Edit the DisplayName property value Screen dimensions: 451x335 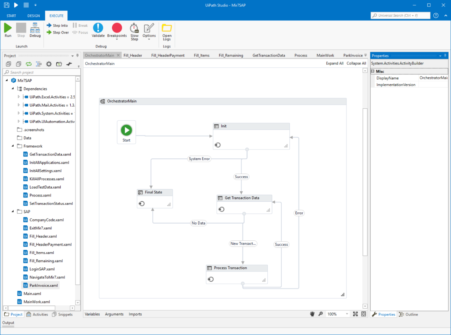(433, 78)
